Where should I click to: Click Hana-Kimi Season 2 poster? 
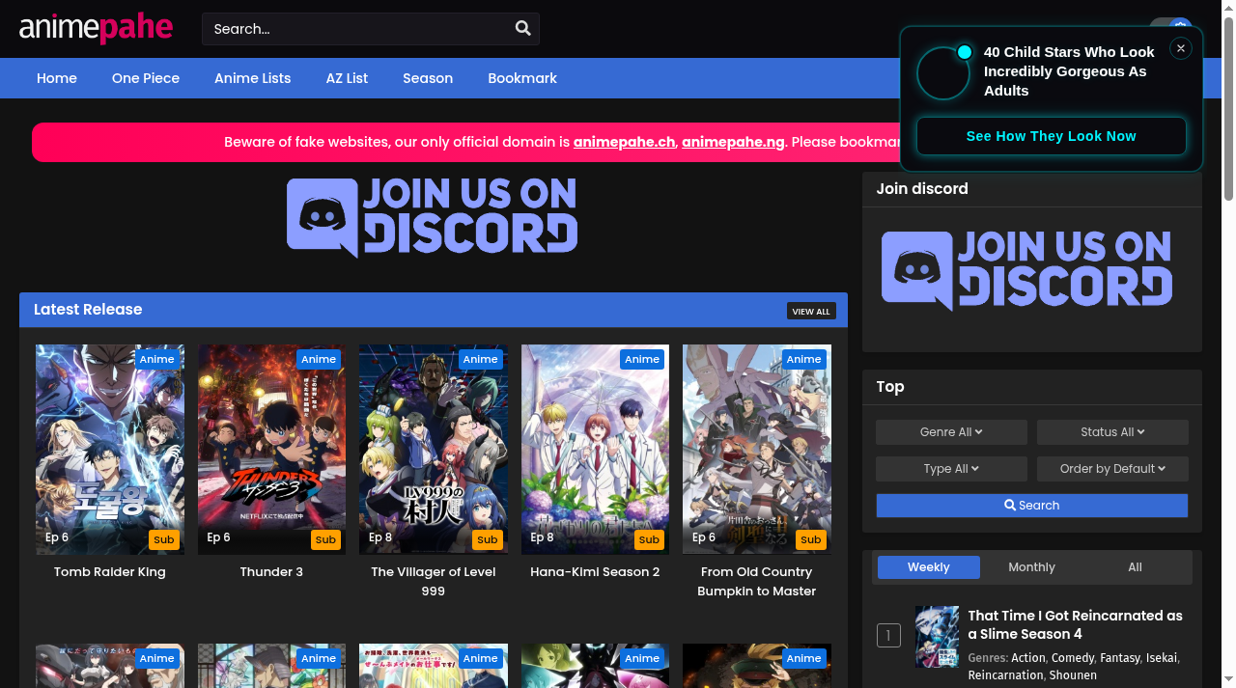point(595,450)
